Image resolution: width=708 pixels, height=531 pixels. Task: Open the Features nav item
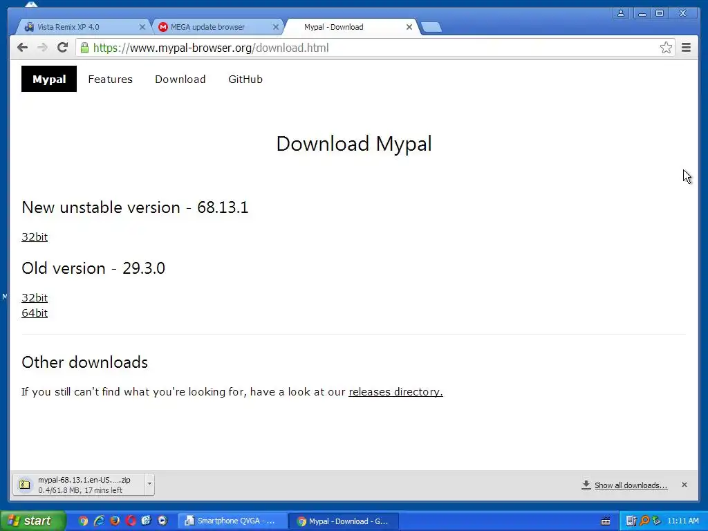pyautogui.click(x=110, y=79)
